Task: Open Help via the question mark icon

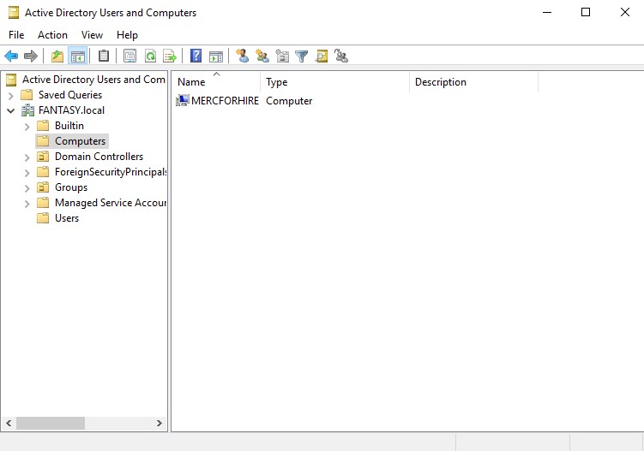Action: pyautogui.click(x=196, y=56)
